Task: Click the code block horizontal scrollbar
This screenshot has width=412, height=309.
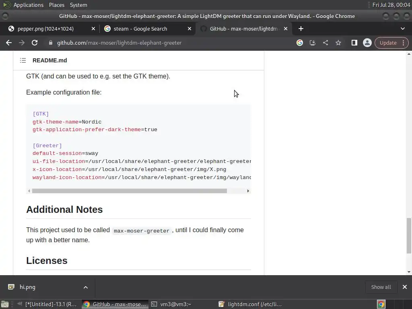Action: click(129, 191)
